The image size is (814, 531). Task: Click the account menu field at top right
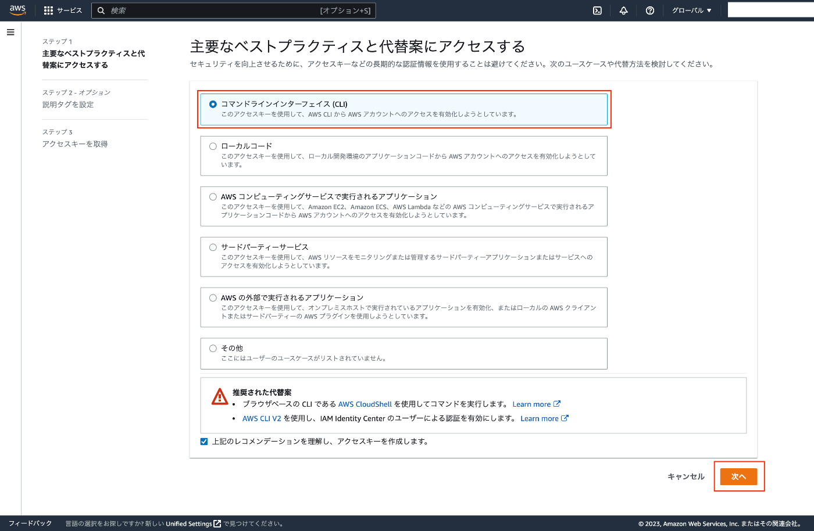pos(771,10)
